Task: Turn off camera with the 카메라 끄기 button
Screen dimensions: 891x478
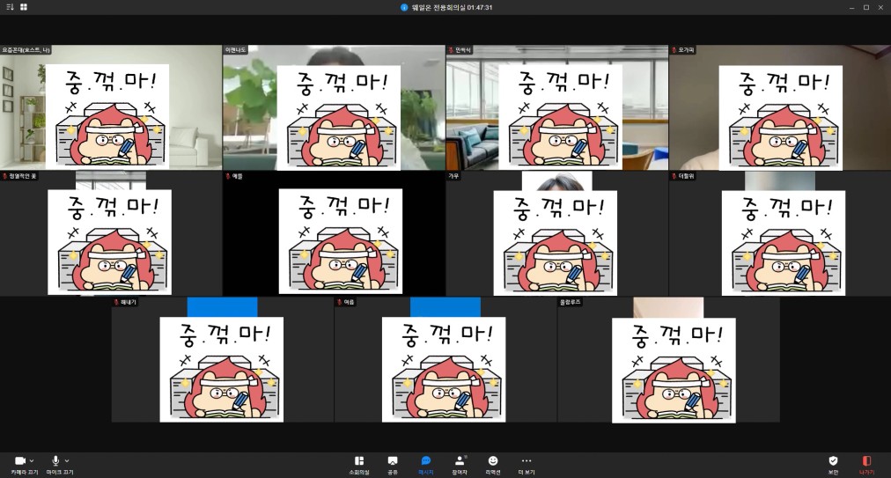Action: coord(24,465)
